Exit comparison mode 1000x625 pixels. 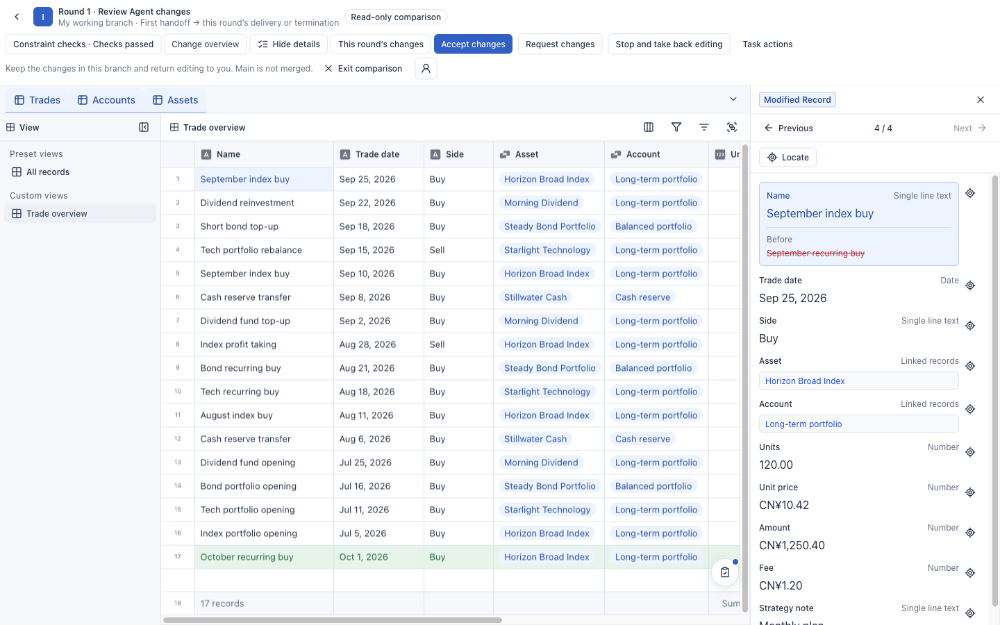coord(363,69)
